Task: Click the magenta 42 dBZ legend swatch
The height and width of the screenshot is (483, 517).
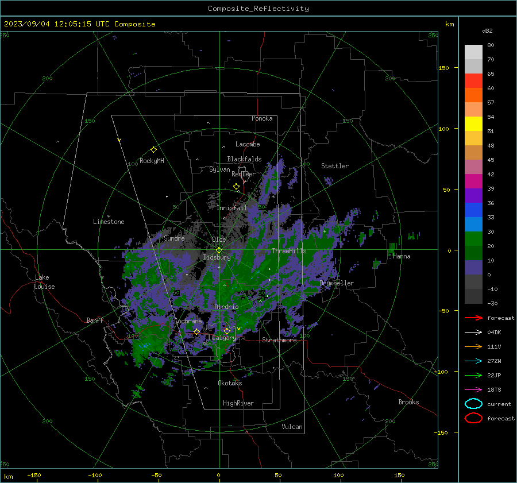Action: tap(473, 181)
